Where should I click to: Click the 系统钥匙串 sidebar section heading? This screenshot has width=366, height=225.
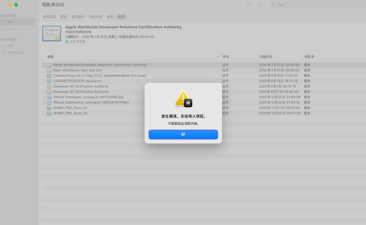9,39
